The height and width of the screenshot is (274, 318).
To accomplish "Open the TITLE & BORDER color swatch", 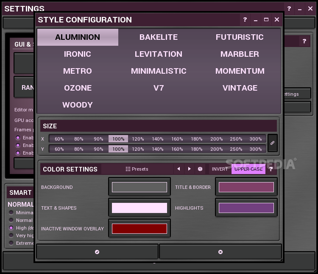I will pyautogui.click(x=246, y=187).
